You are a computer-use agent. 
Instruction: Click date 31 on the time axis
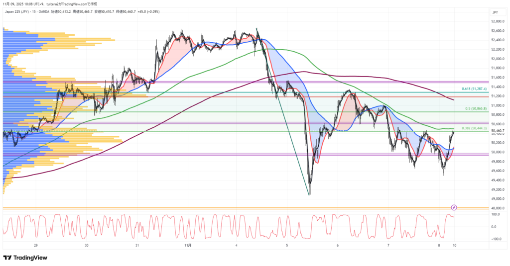click(x=136, y=245)
